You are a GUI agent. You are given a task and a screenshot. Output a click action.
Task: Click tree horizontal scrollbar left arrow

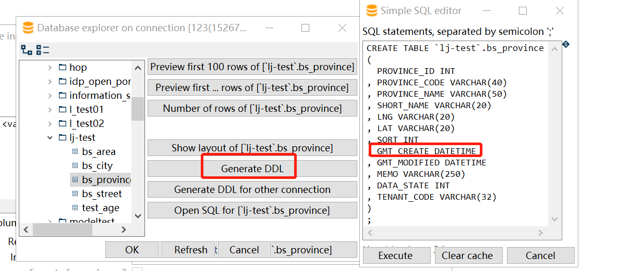(26, 229)
